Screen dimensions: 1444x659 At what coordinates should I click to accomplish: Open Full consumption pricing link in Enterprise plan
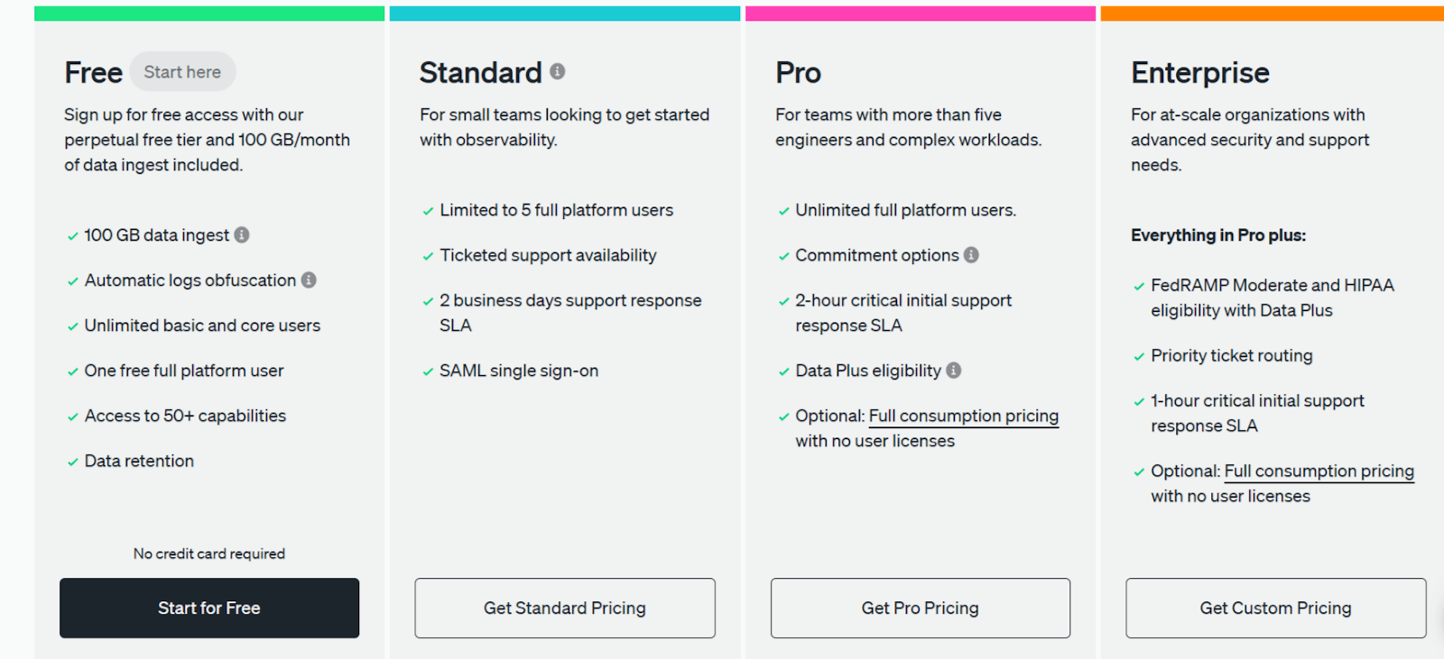tap(1319, 471)
